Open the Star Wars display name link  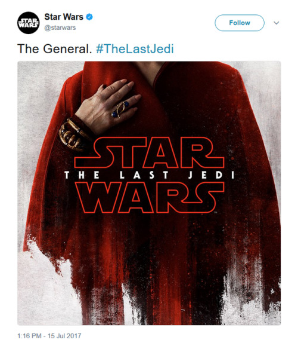tap(64, 17)
